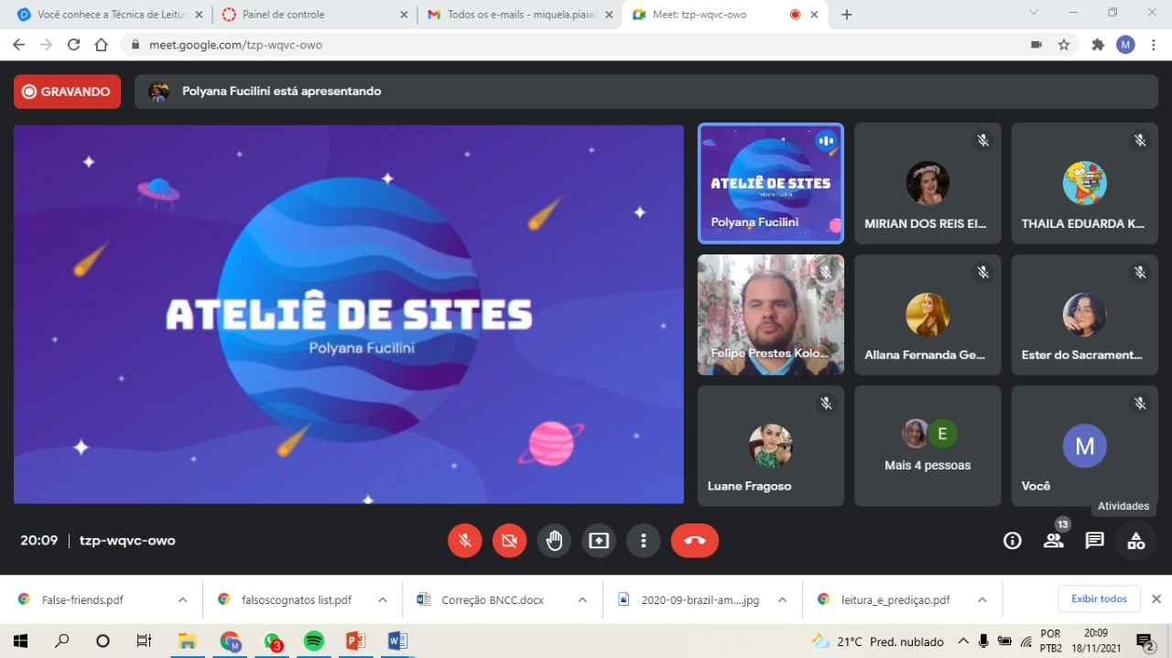Screen dimensions: 1172x658
Task: Open Spotify from the taskbar
Action: 313,642
